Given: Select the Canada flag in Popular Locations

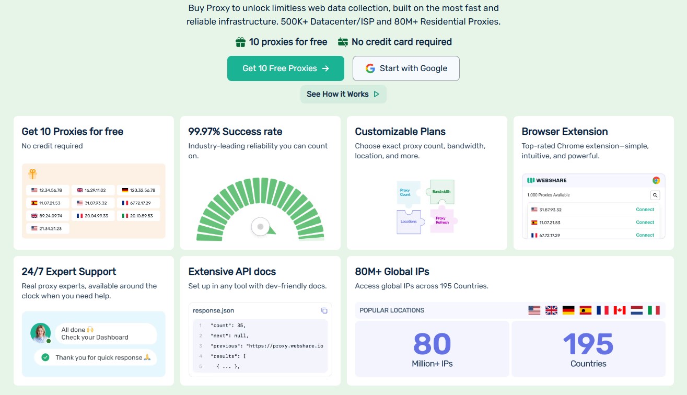Looking at the screenshot, I should tap(619, 310).
